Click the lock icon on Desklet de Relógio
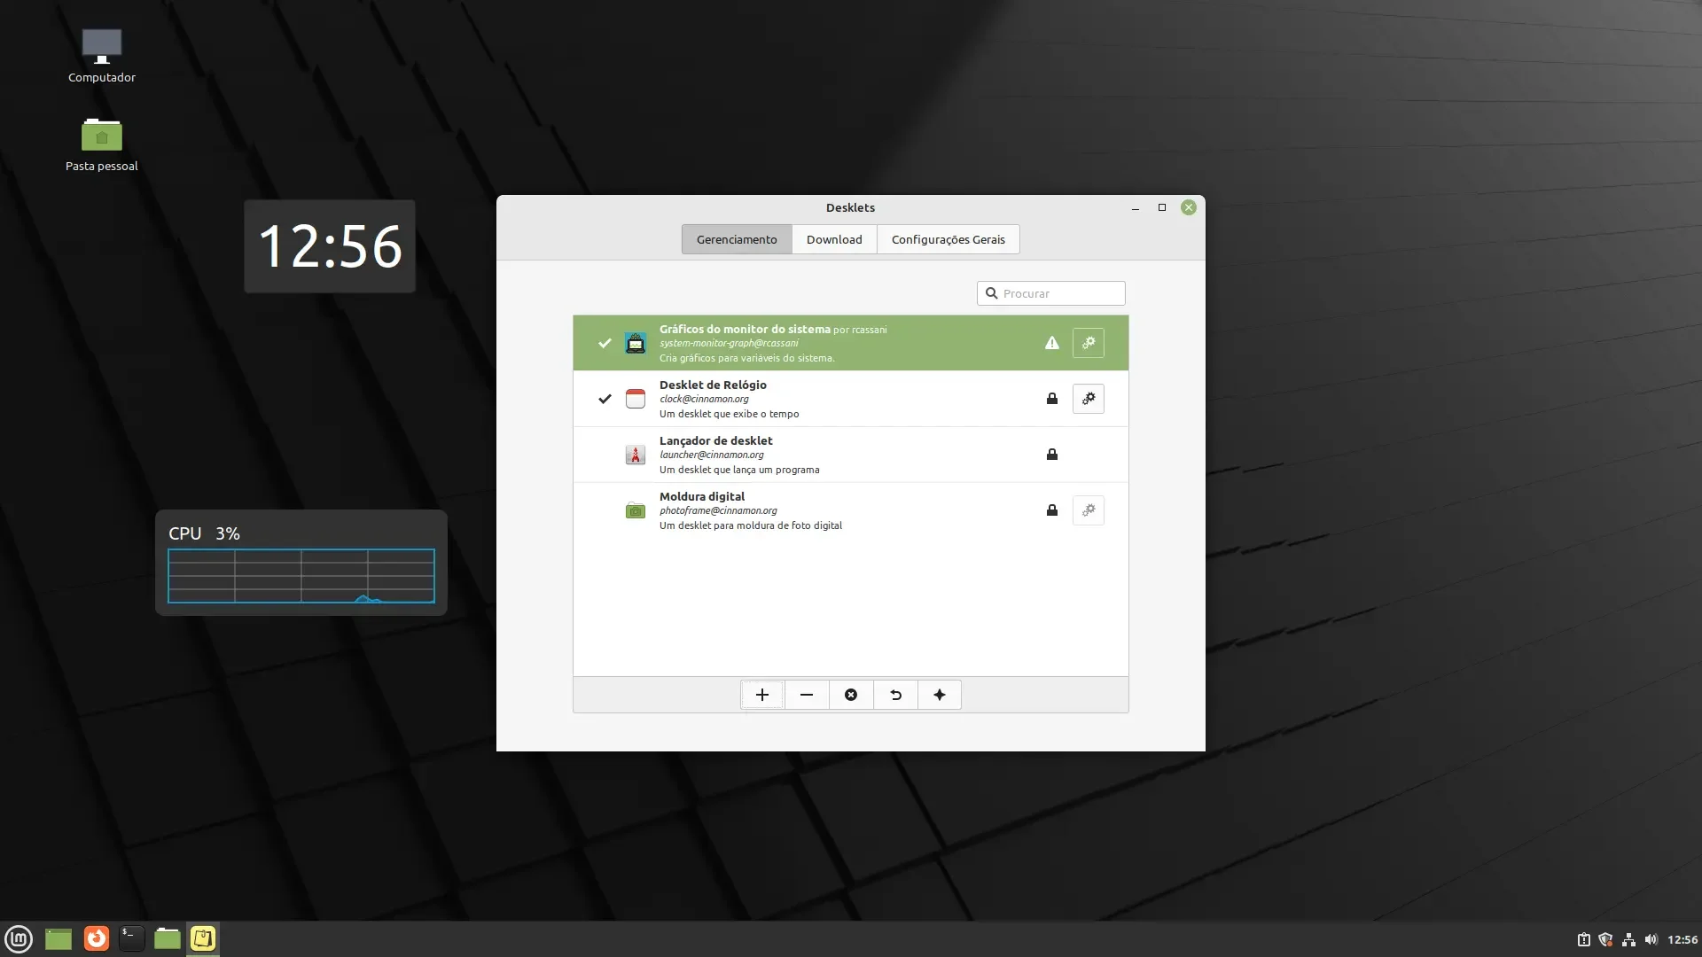Screen dimensions: 1702x957 point(1052,399)
